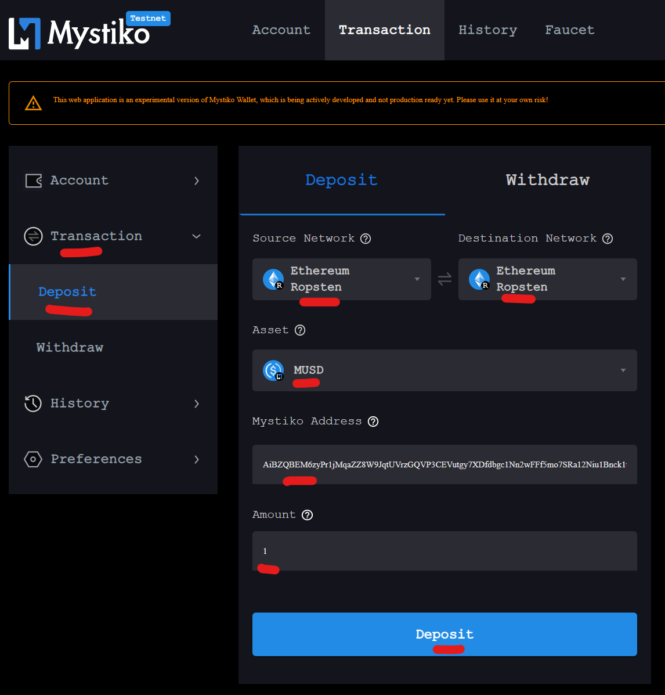Click the sidebar History label
The width and height of the screenshot is (665, 695).
coord(79,404)
